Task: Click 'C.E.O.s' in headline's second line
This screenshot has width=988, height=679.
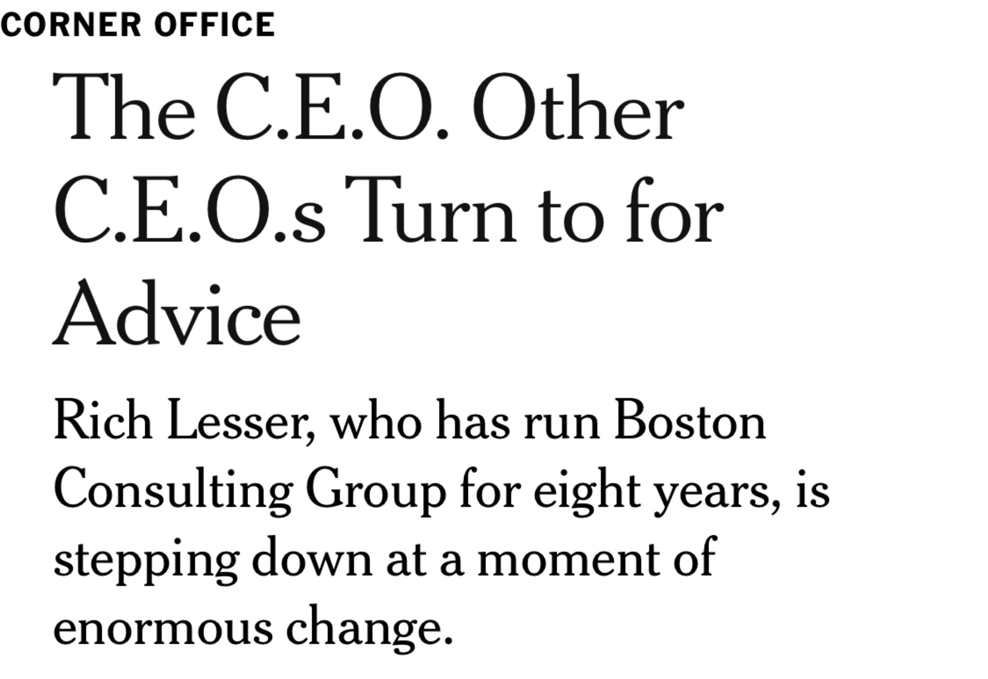Action: 190,211
